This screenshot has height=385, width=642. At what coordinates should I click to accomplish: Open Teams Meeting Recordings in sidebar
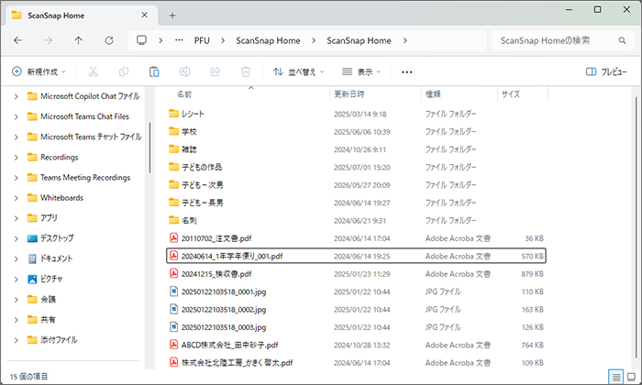pyautogui.click(x=85, y=178)
